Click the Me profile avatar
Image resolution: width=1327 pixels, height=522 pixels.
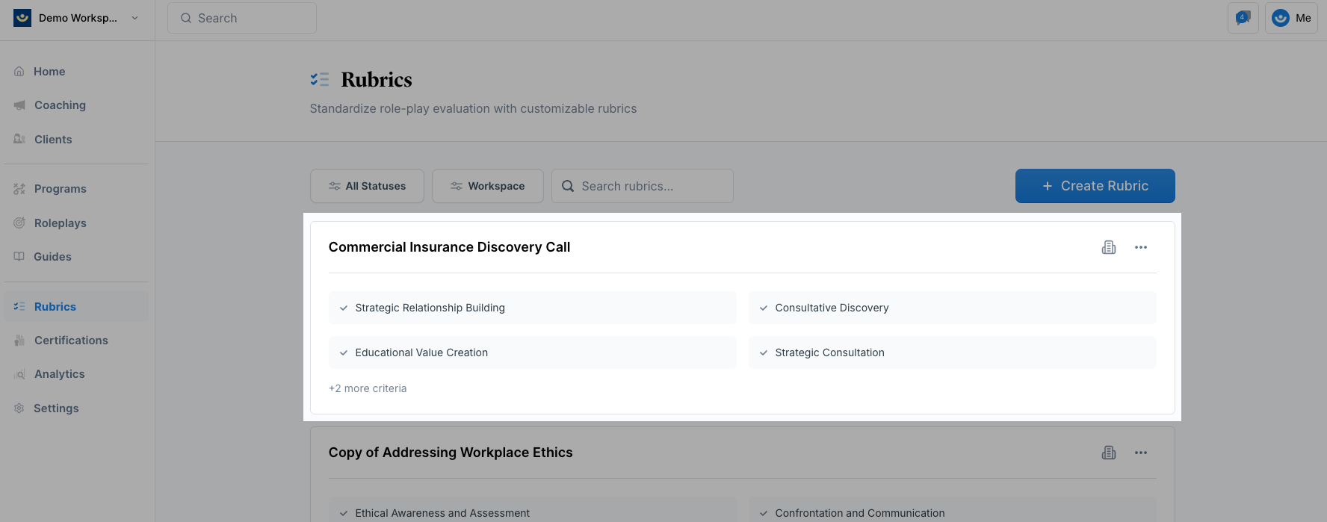pos(1281,18)
